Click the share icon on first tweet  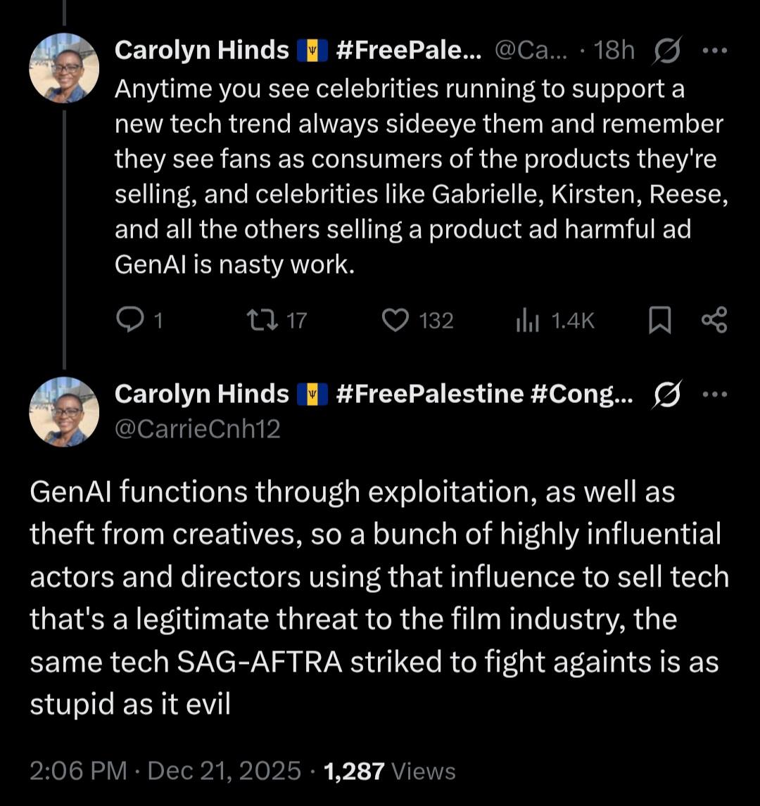tap(714, 321)
